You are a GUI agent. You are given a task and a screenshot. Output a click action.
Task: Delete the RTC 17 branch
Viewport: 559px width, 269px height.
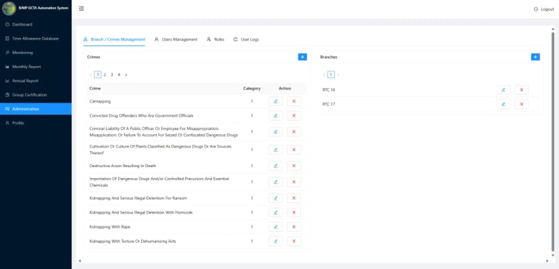tap(522, 104)
